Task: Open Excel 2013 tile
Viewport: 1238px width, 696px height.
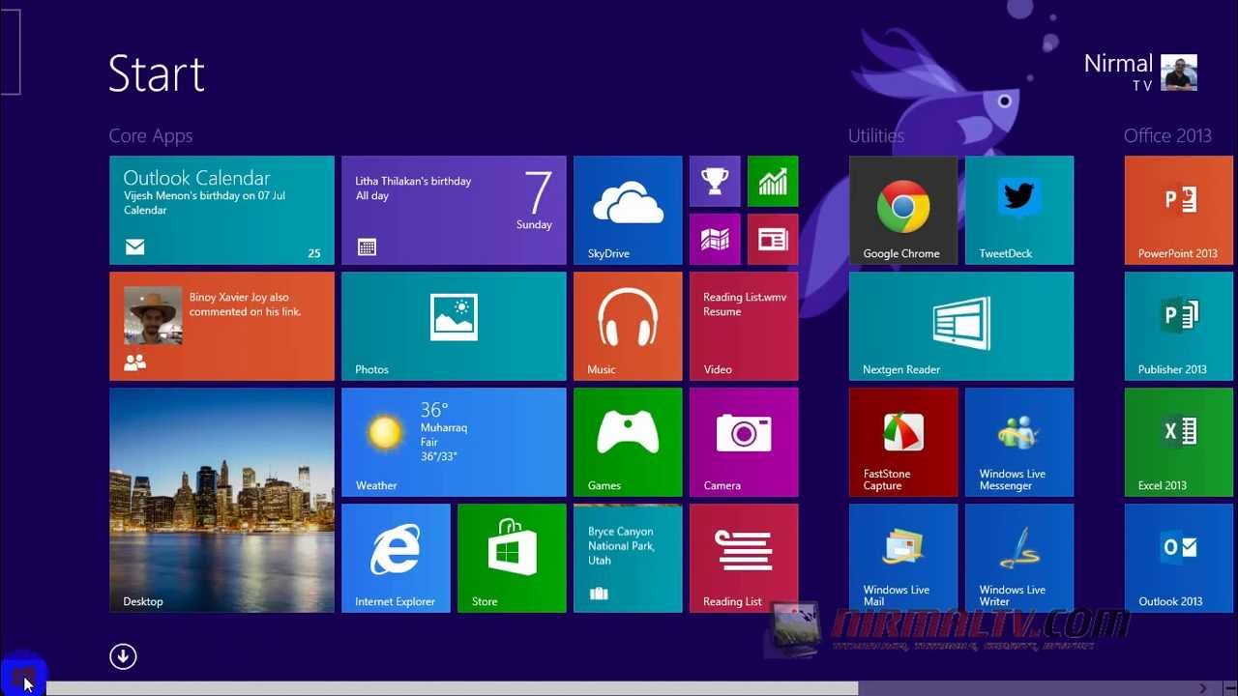Action: [1181, 442]
